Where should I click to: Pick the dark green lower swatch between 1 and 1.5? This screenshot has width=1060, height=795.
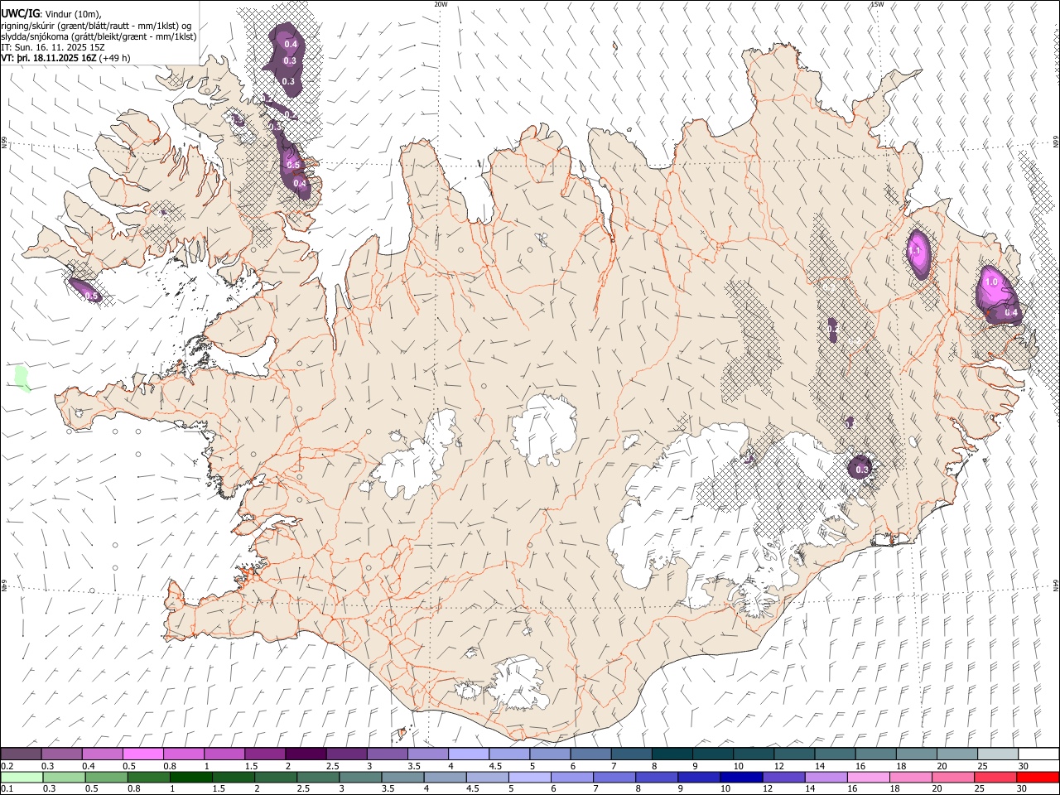click(190, 777)
